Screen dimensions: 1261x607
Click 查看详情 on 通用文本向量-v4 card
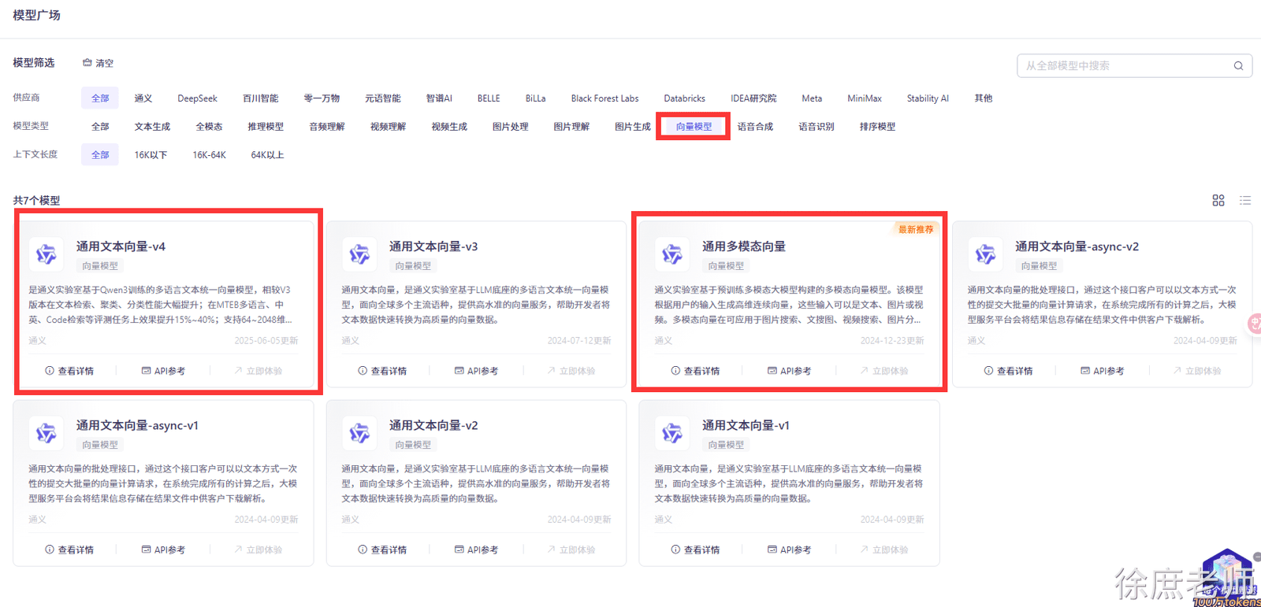[x=69, y=371]
